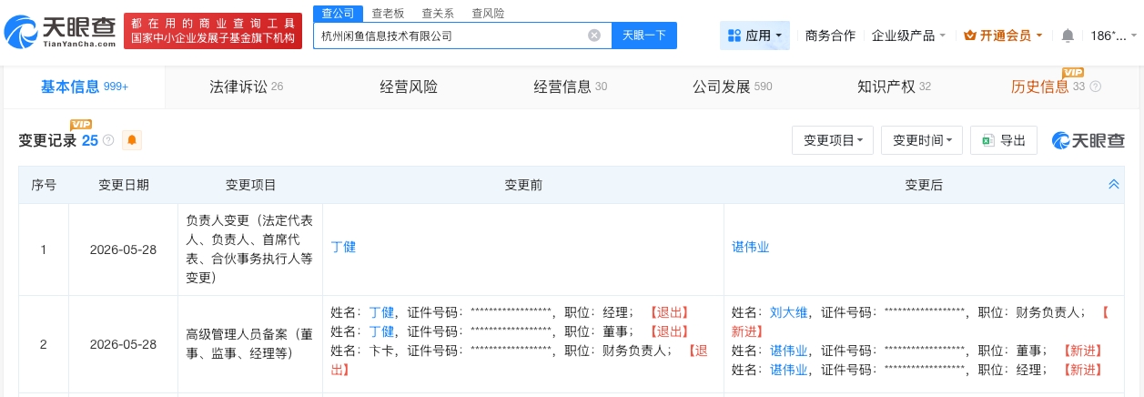1144x397 pixels.
Task: Click the 序号 column header
Action: (44, 185)
